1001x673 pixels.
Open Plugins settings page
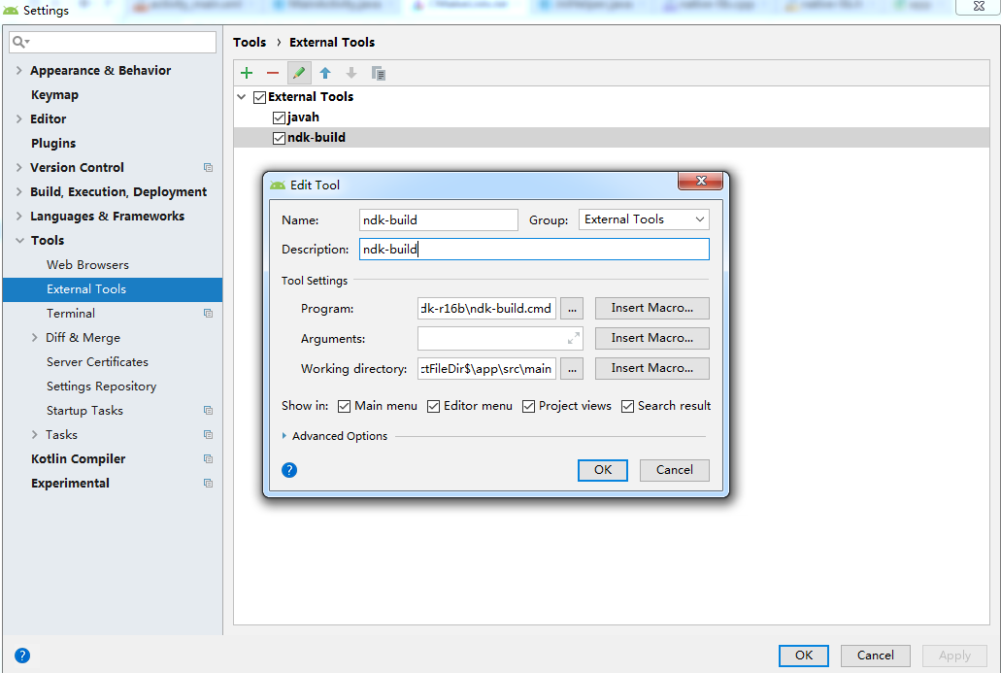point(53,143)
